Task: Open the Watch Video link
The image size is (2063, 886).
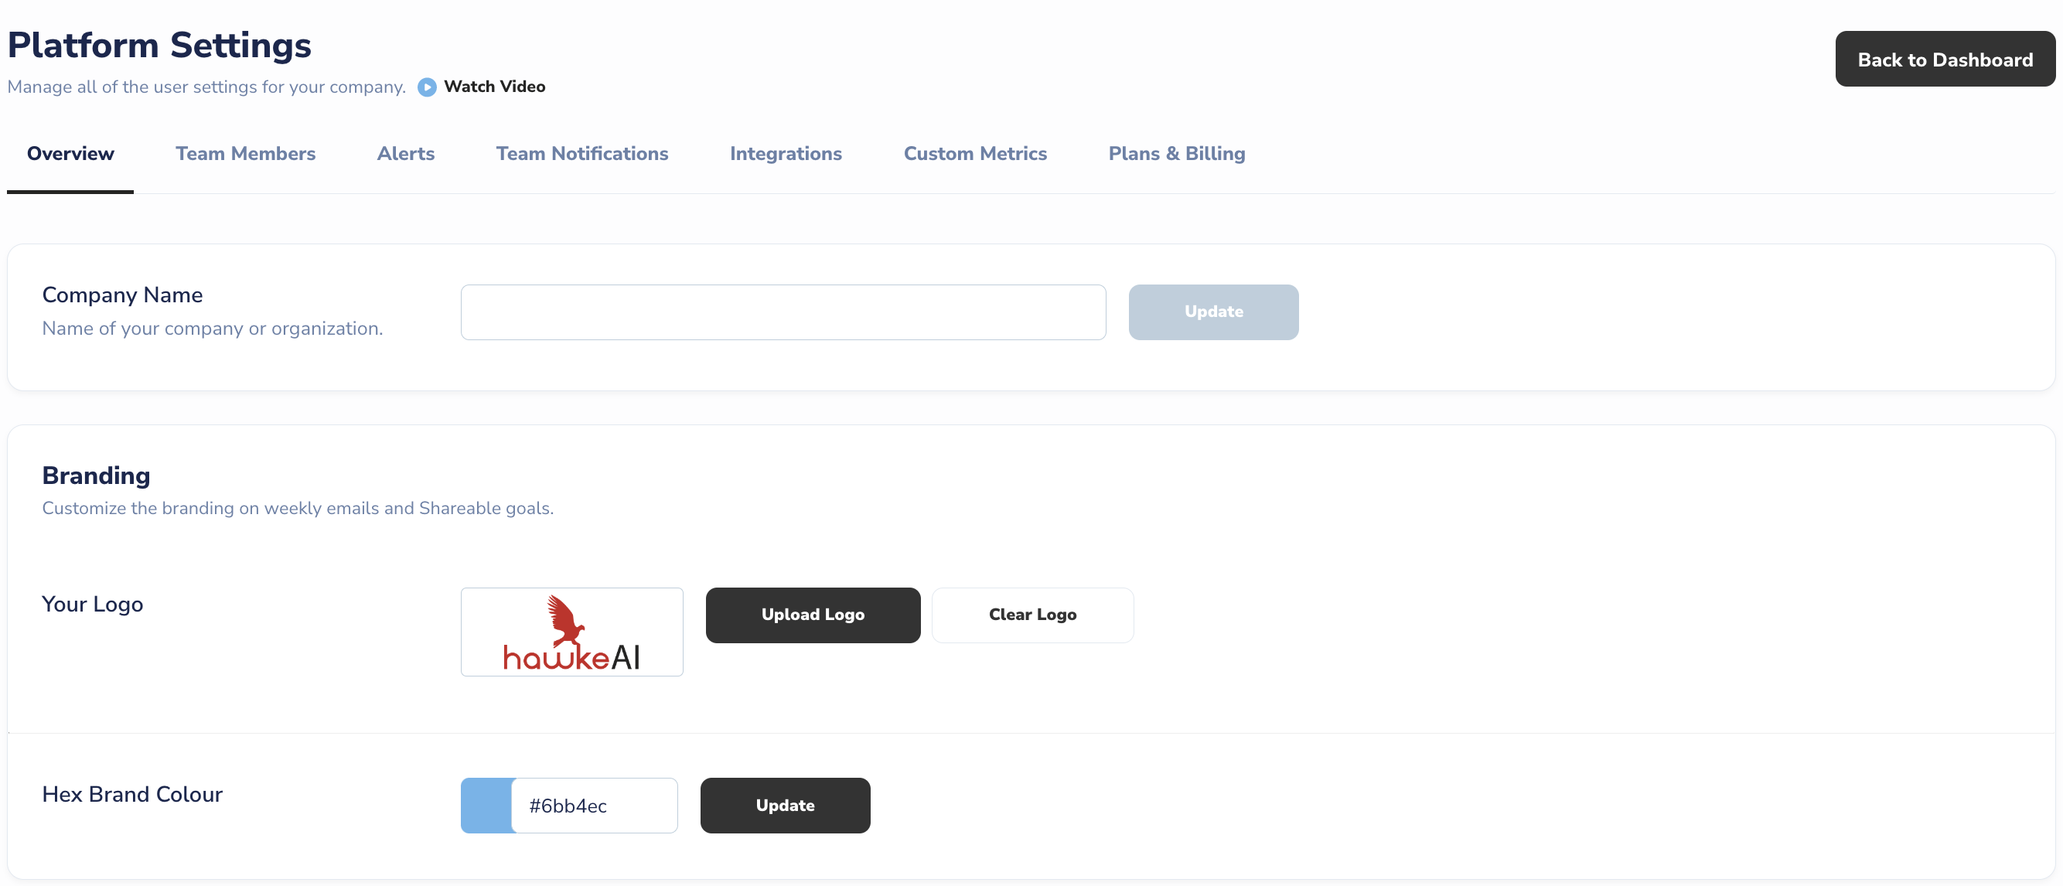Action: [494, 87]
